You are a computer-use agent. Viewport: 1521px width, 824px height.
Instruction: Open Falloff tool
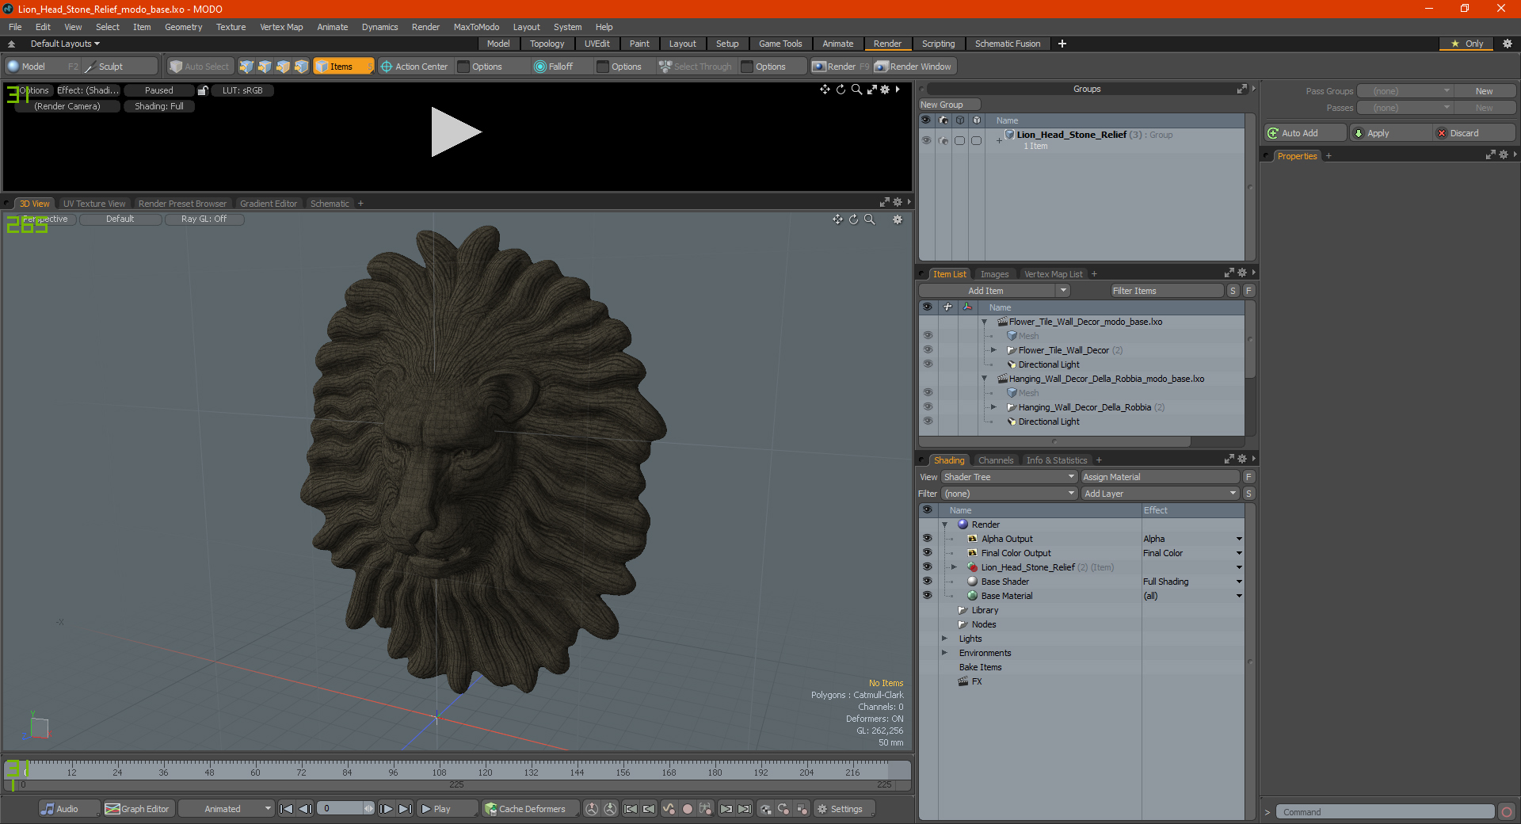tap(554, 67)
